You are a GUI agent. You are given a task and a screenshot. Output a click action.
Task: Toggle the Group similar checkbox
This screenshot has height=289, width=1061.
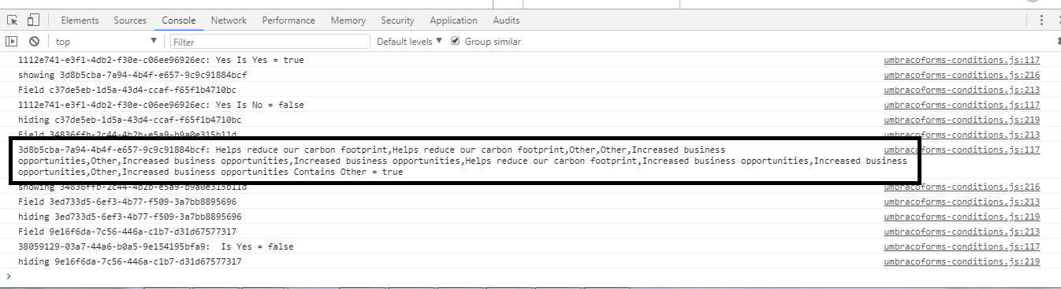(456, 41)
